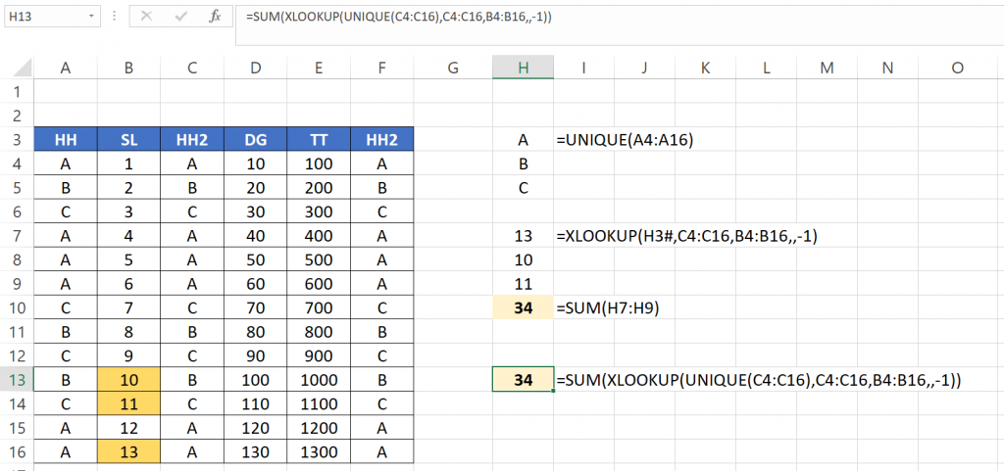Select cell containing 130 in DG column
Image resolution: width=1004 pixels, height=471 pixels.
256,451
